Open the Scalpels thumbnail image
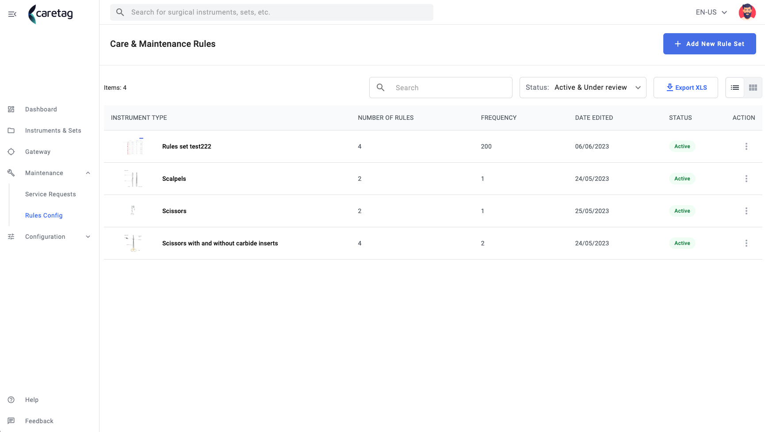This screenshot has width=765, height=432. pos(133,179)
